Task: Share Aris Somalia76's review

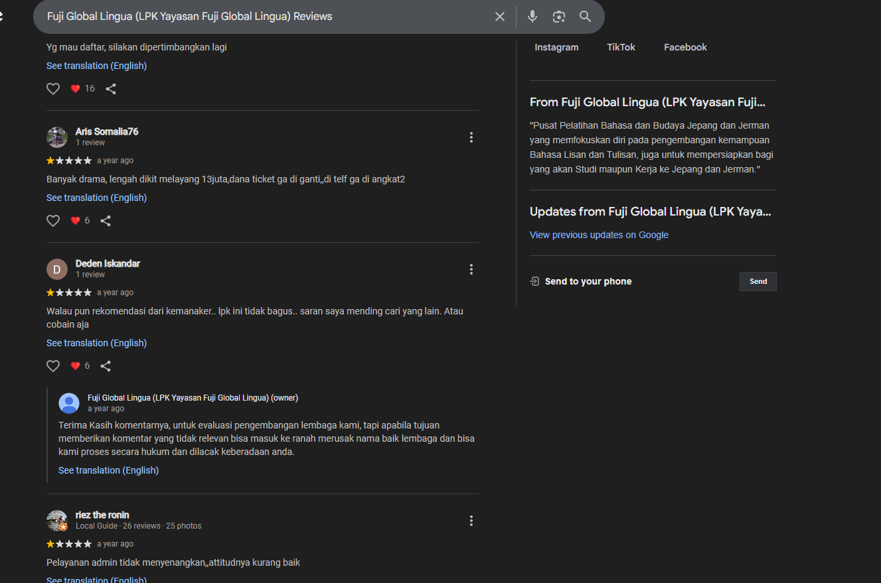Action: pos(106,221)
